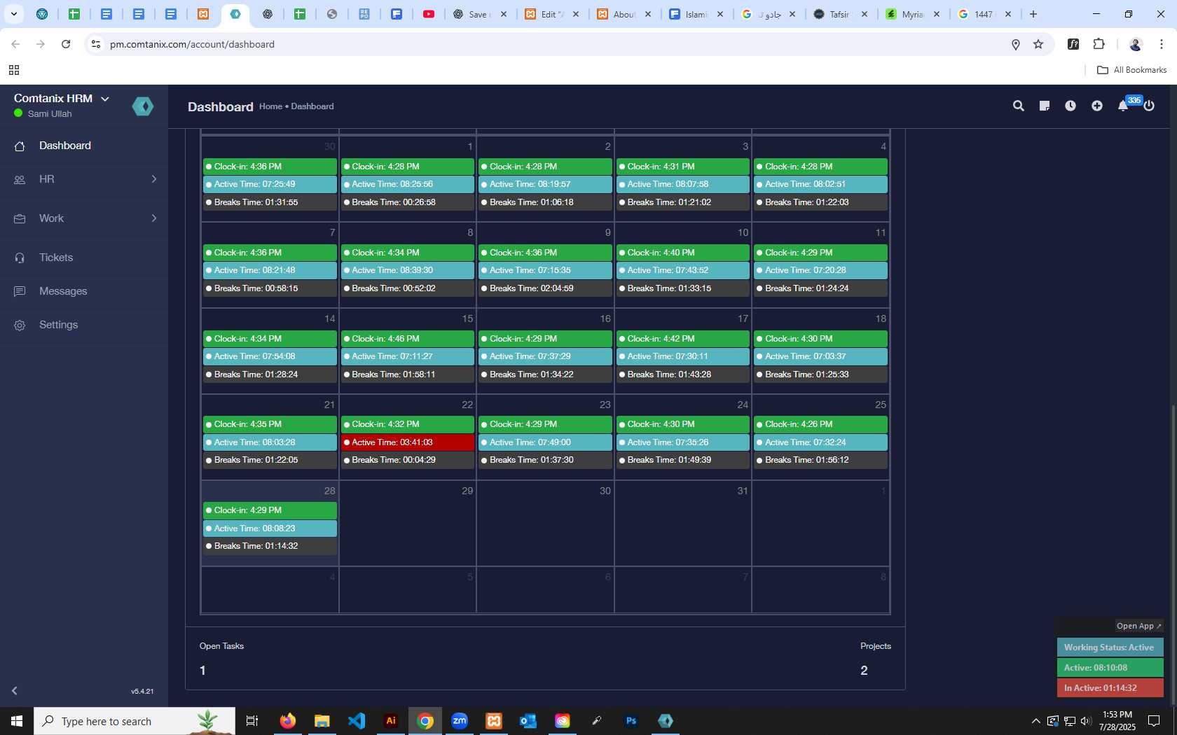The width and height of the screenshot is (1177, 735).
Task: Click Clock-in: 4:29 PM on day 28
Action: 270,510
